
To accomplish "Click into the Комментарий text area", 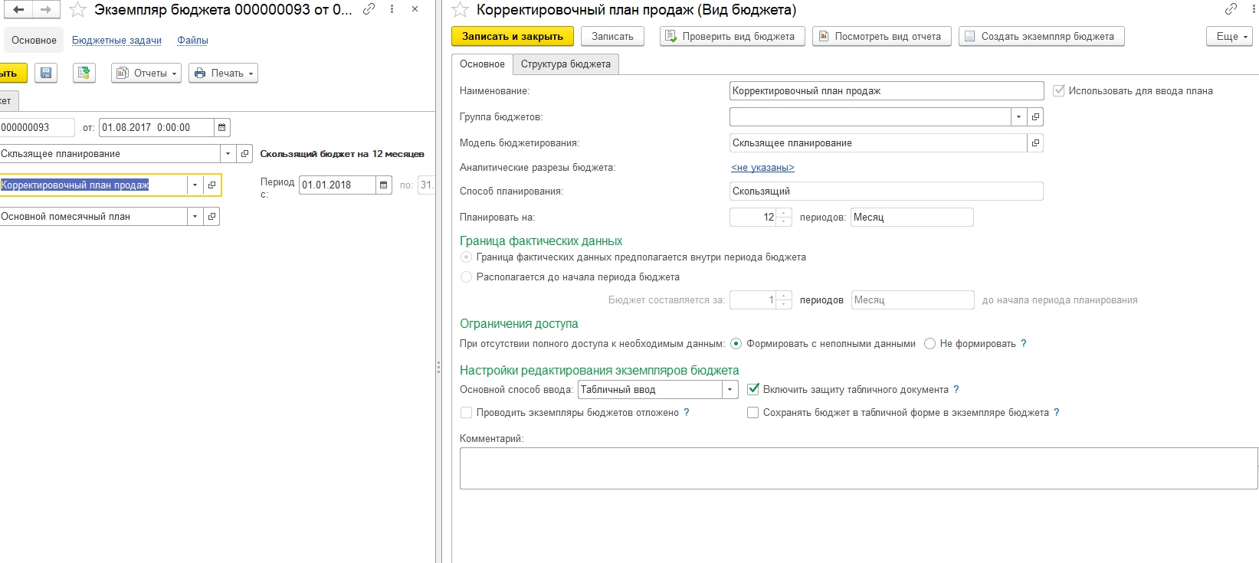I will pos(858,468).
